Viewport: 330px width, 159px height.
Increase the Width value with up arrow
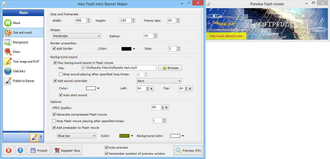pyautogui.click(x=89, y=19)
